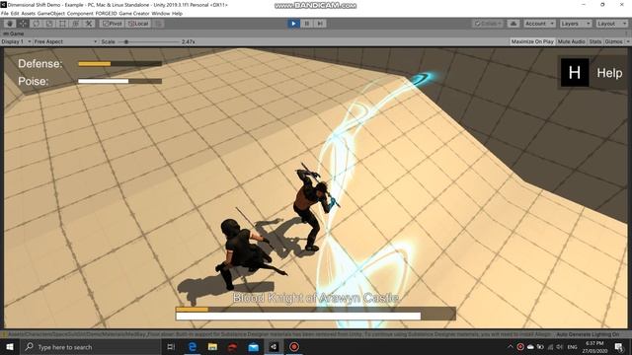Open the Windows Start menu
The height and width of the screenshot is (355, 632).
point(10,346)
